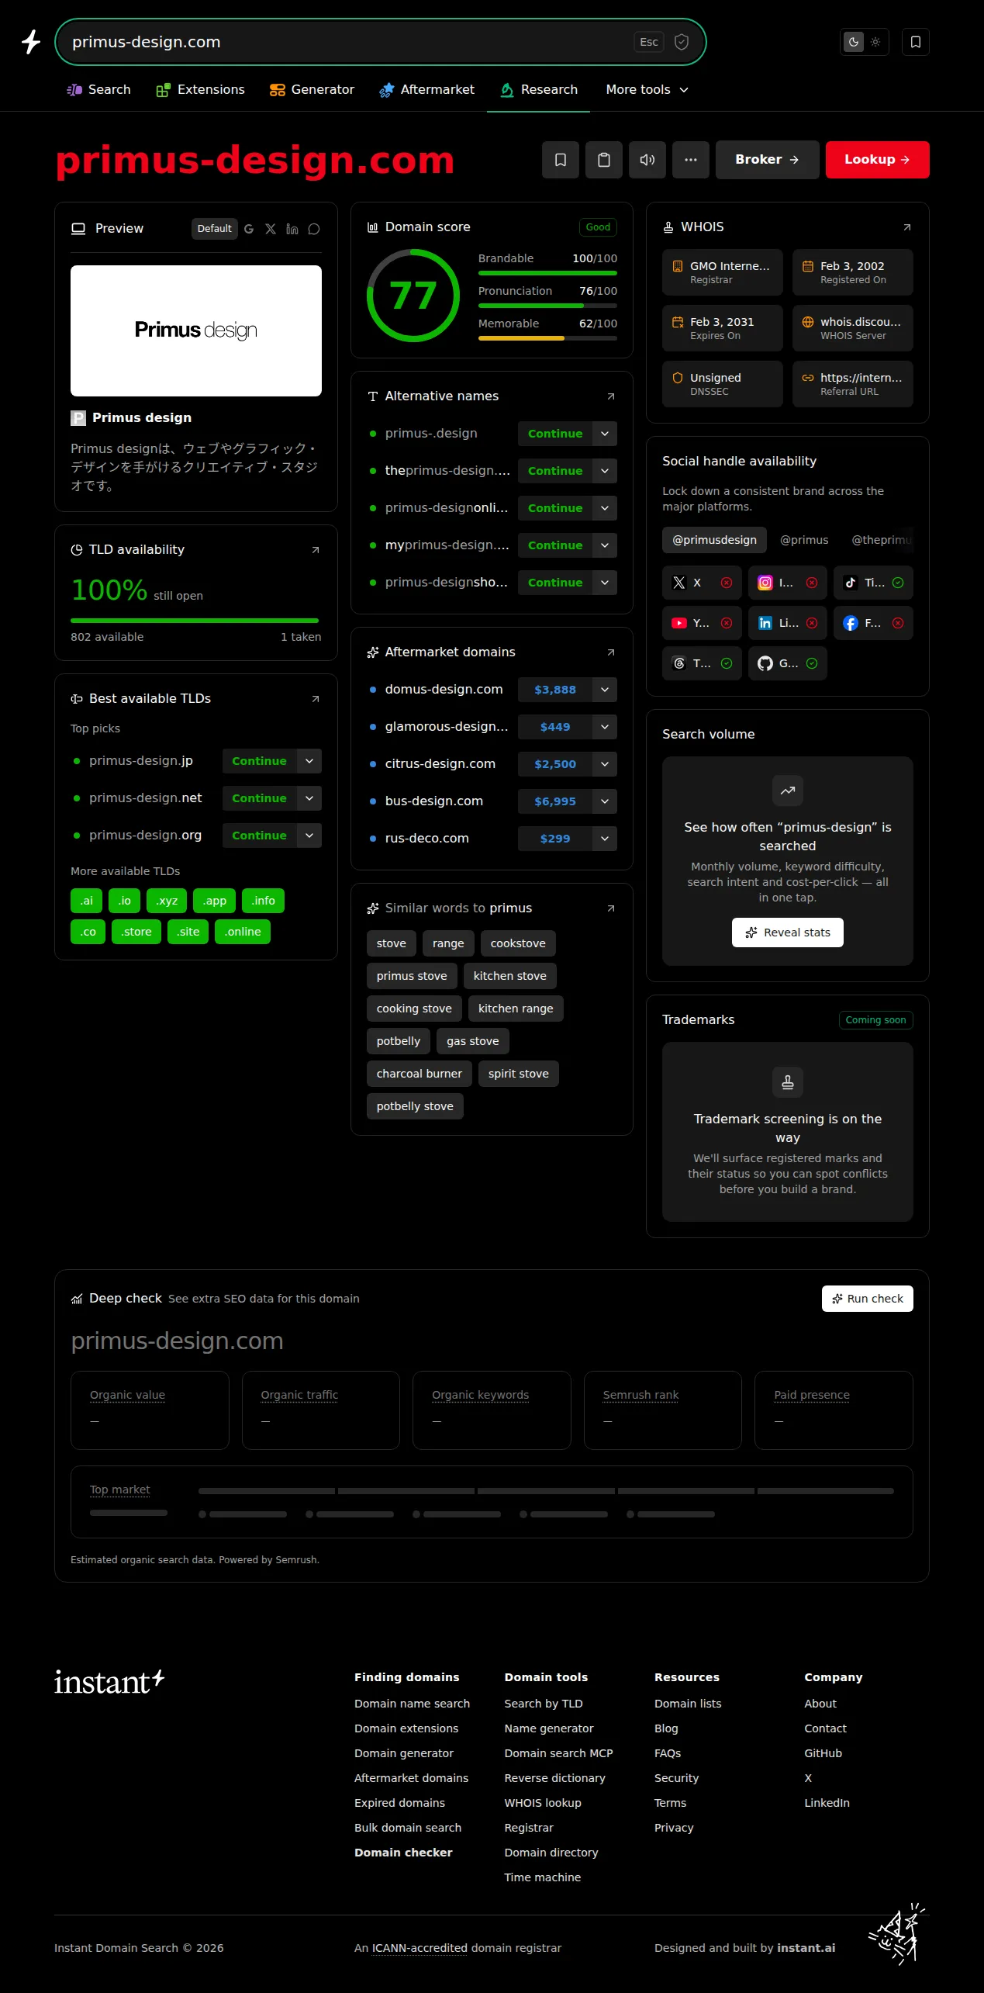Click Reveal stats for search volume
This screenshot has height=1993, width=984.
pyautogui.click(x=788, y=932)
